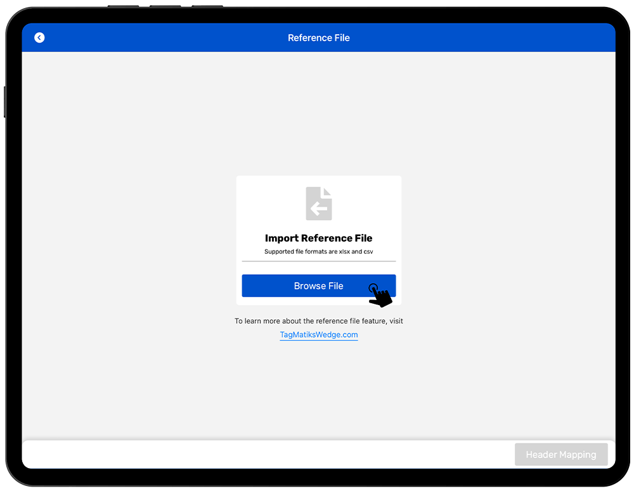Click the Import Reference File heading
This screenshot has width=634, height=491.
(x=319, y=239)
